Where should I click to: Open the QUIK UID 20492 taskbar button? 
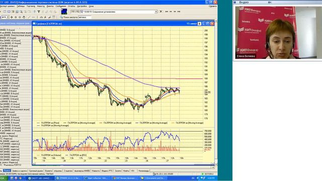click(x=41, y=178)
